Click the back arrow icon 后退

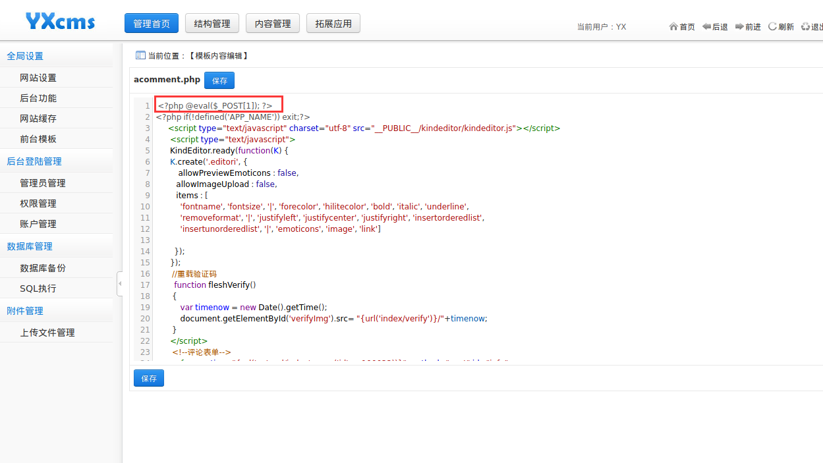(x=706, y=27)
